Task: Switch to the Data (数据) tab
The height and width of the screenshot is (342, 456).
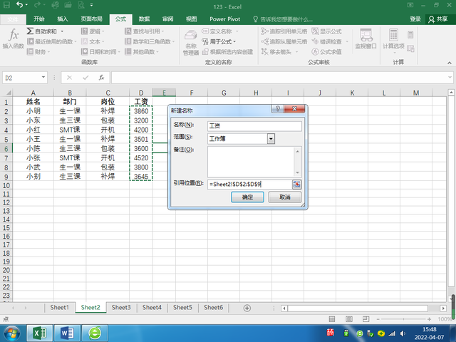Action: [144, 19]
